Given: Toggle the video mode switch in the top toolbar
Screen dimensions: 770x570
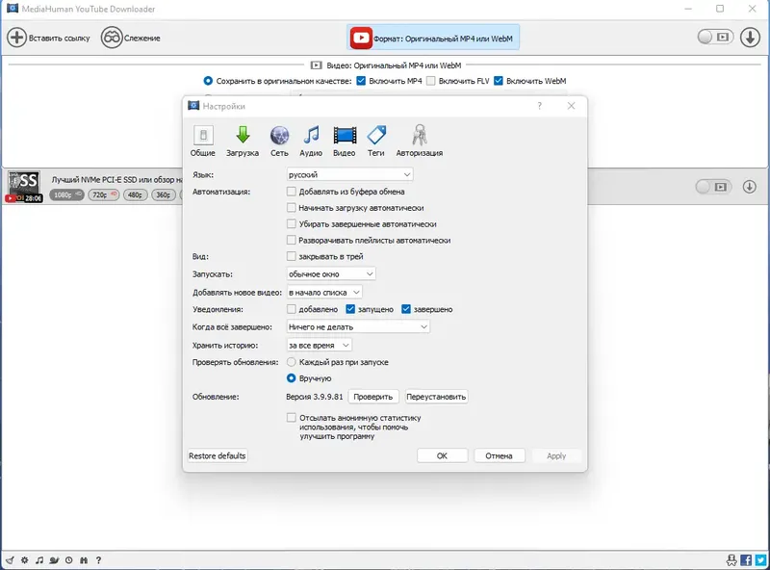Looking at the screenshot, I should coord(715,37).
